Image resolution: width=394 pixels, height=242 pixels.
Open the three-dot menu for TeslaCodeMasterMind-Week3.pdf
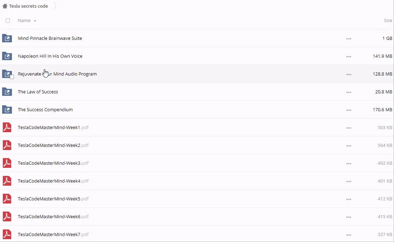pyautogui.click(x=348, y=164)
